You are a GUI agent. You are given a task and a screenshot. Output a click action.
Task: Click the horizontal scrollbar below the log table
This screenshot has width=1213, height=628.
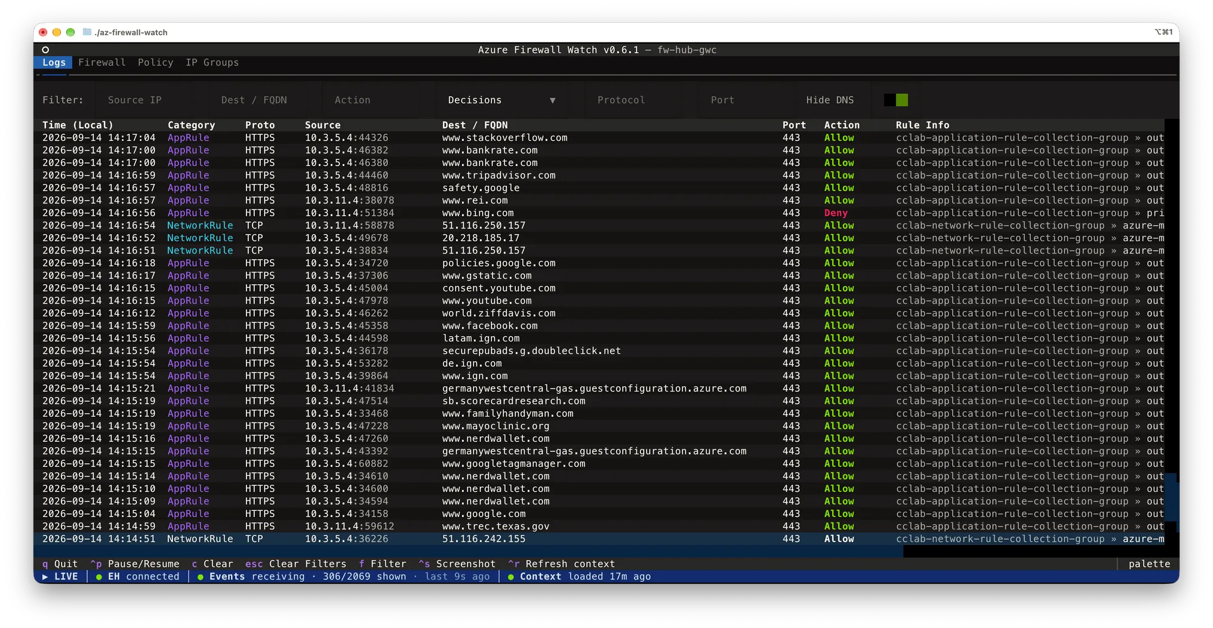pyautogui.click(x=469, y=551)
